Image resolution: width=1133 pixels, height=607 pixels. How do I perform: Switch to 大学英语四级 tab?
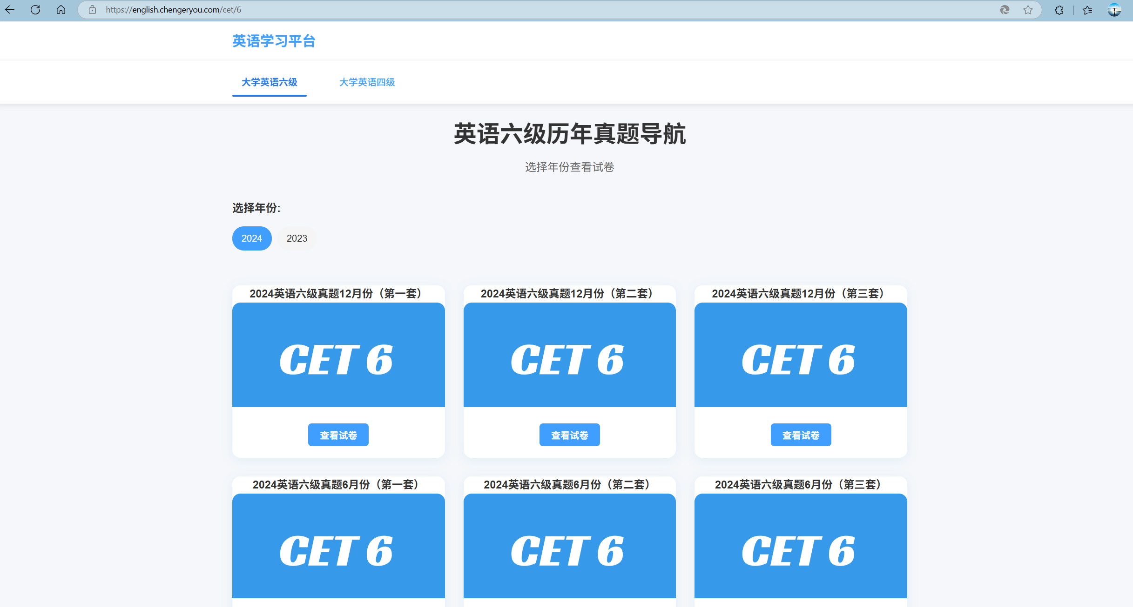pyautogui.click(x=367, y=82)
